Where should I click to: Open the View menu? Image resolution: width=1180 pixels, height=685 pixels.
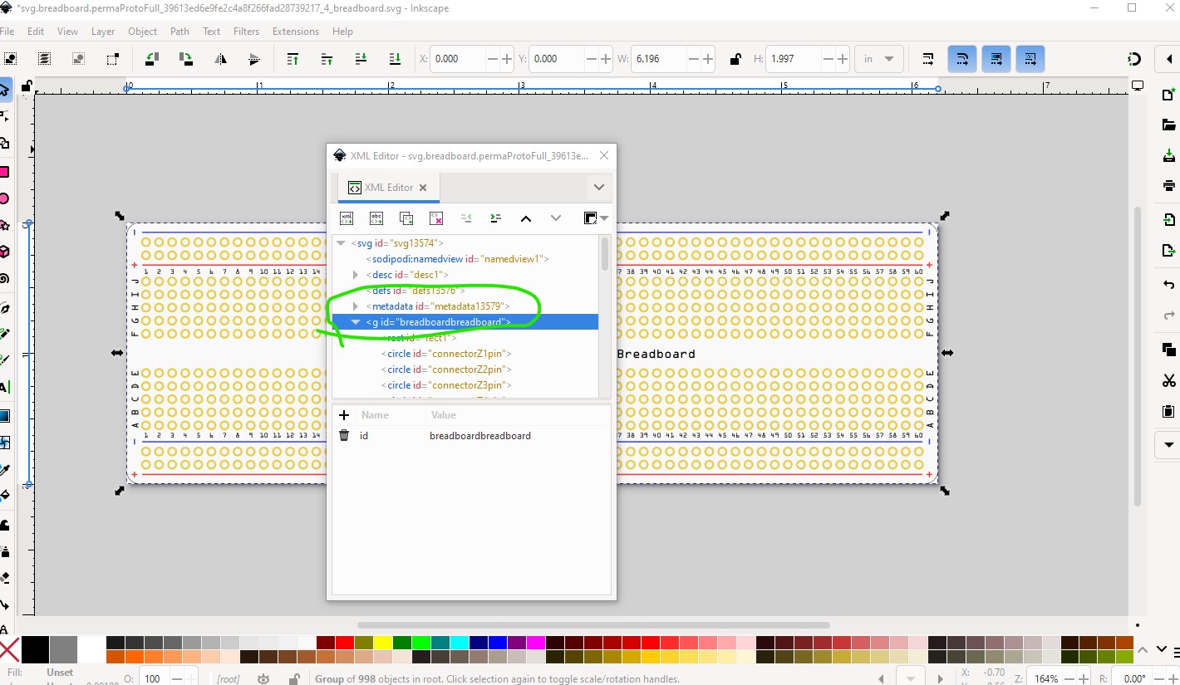point(67,32)
